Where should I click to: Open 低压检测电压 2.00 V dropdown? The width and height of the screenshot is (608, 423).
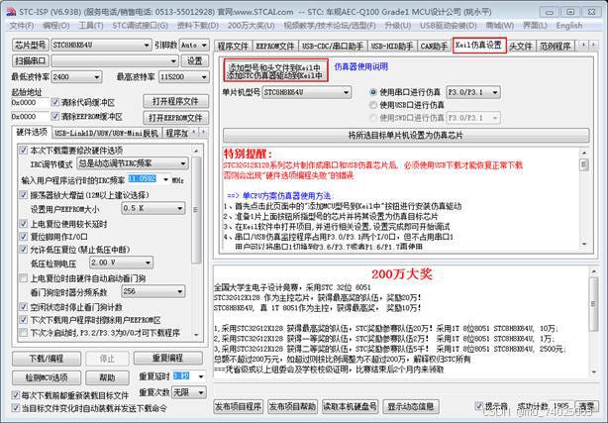[122, 263]
